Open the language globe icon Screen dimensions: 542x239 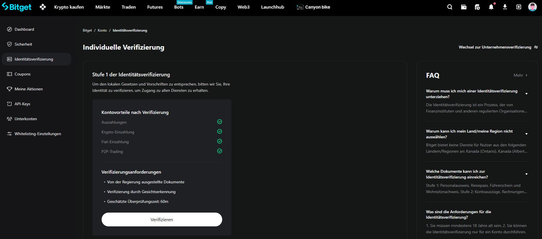pyautogui.click(x=518, y=7)
